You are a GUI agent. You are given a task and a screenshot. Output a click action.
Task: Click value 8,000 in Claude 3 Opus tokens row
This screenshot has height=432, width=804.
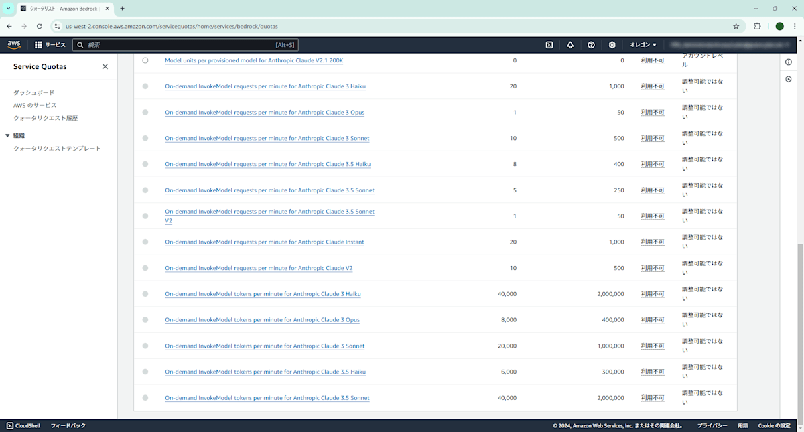(509, 320)
